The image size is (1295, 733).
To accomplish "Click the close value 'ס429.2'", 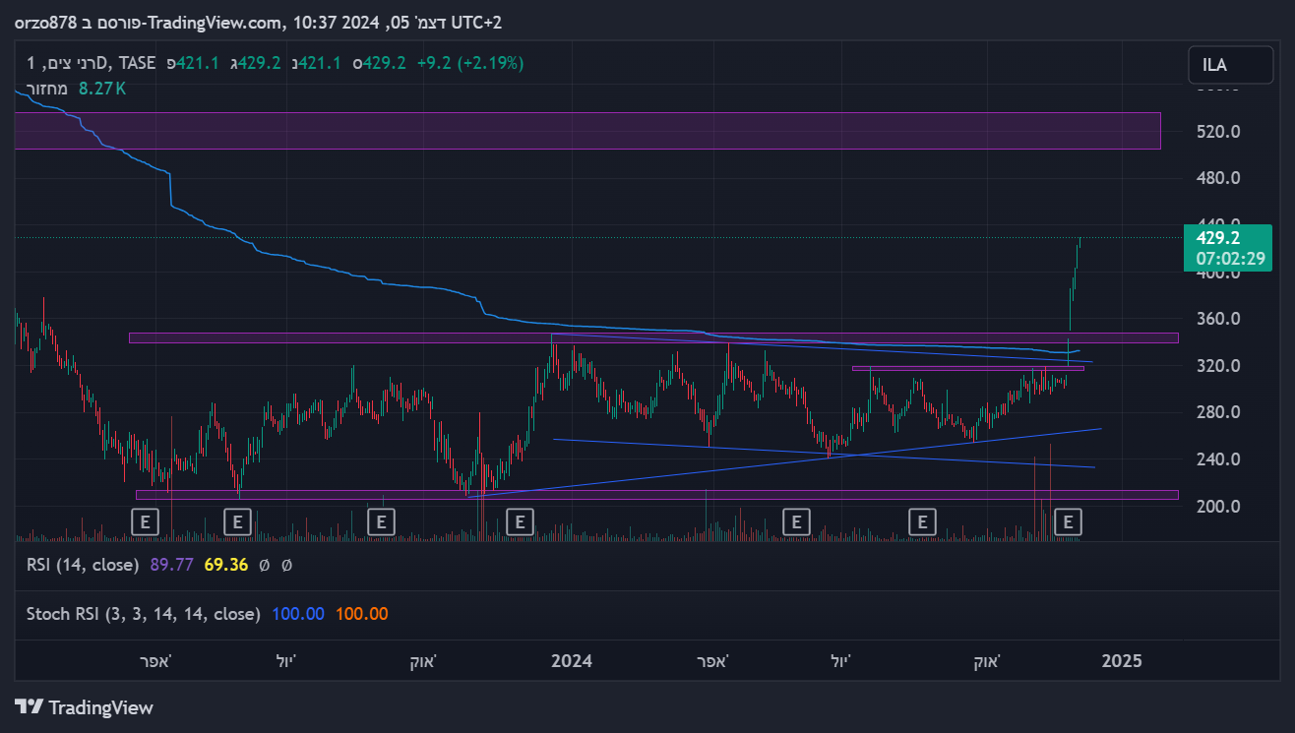I will click(381, 63).
